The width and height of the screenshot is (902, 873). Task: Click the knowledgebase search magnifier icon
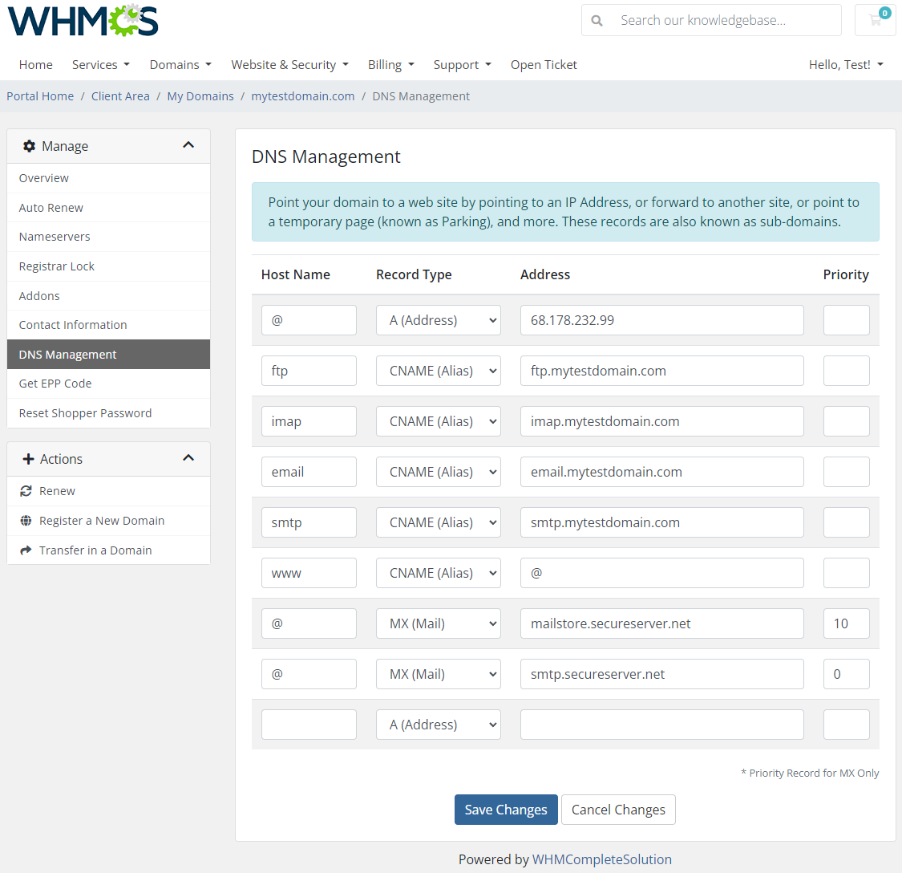(x=597, y=19)
